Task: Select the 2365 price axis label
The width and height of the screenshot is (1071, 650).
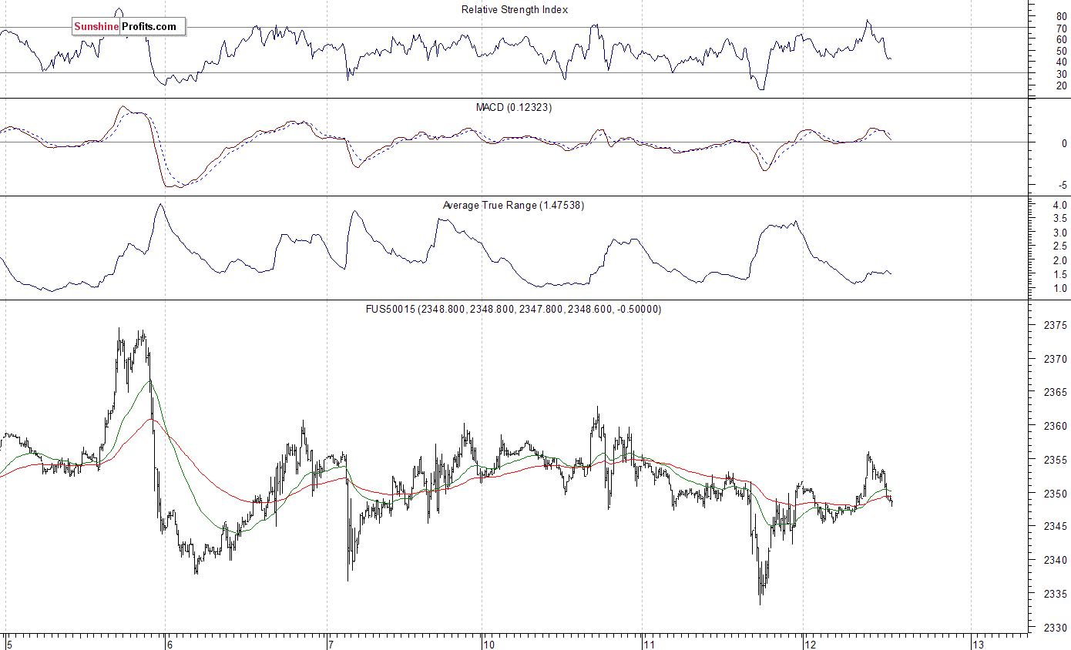Action: tap(1056, 393)
